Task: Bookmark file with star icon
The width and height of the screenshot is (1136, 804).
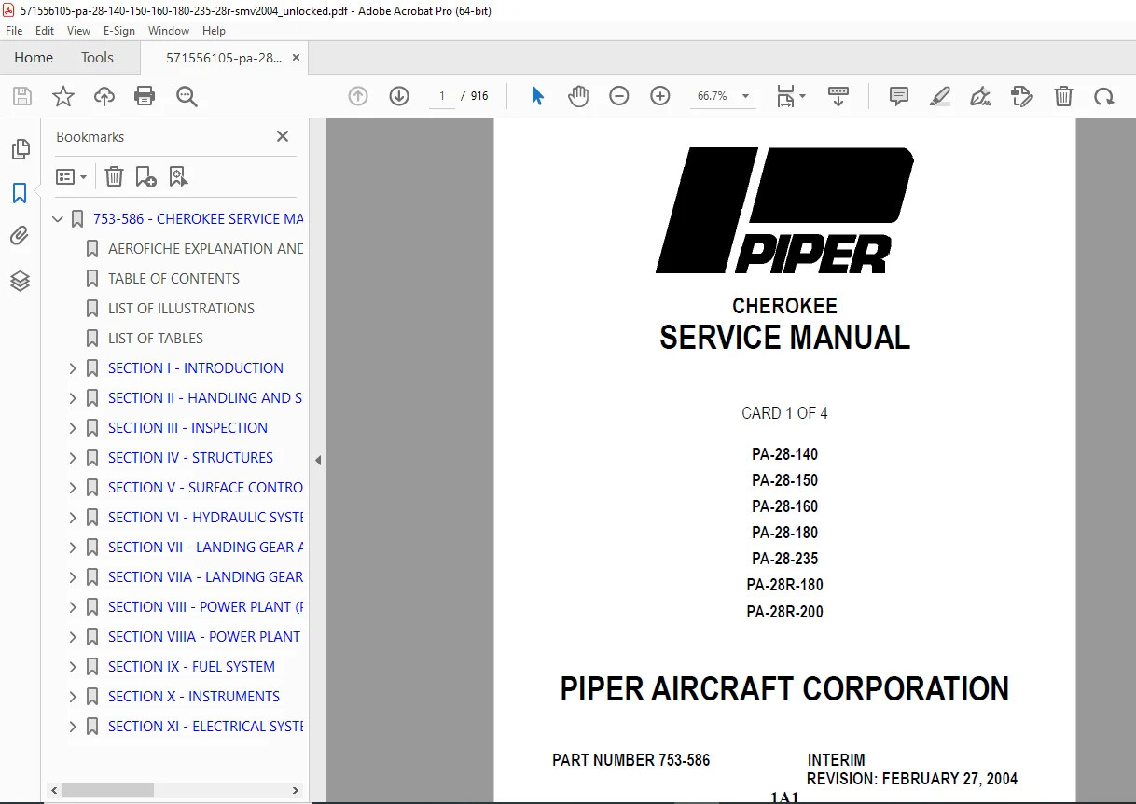Action: click(x=62, y=96)
